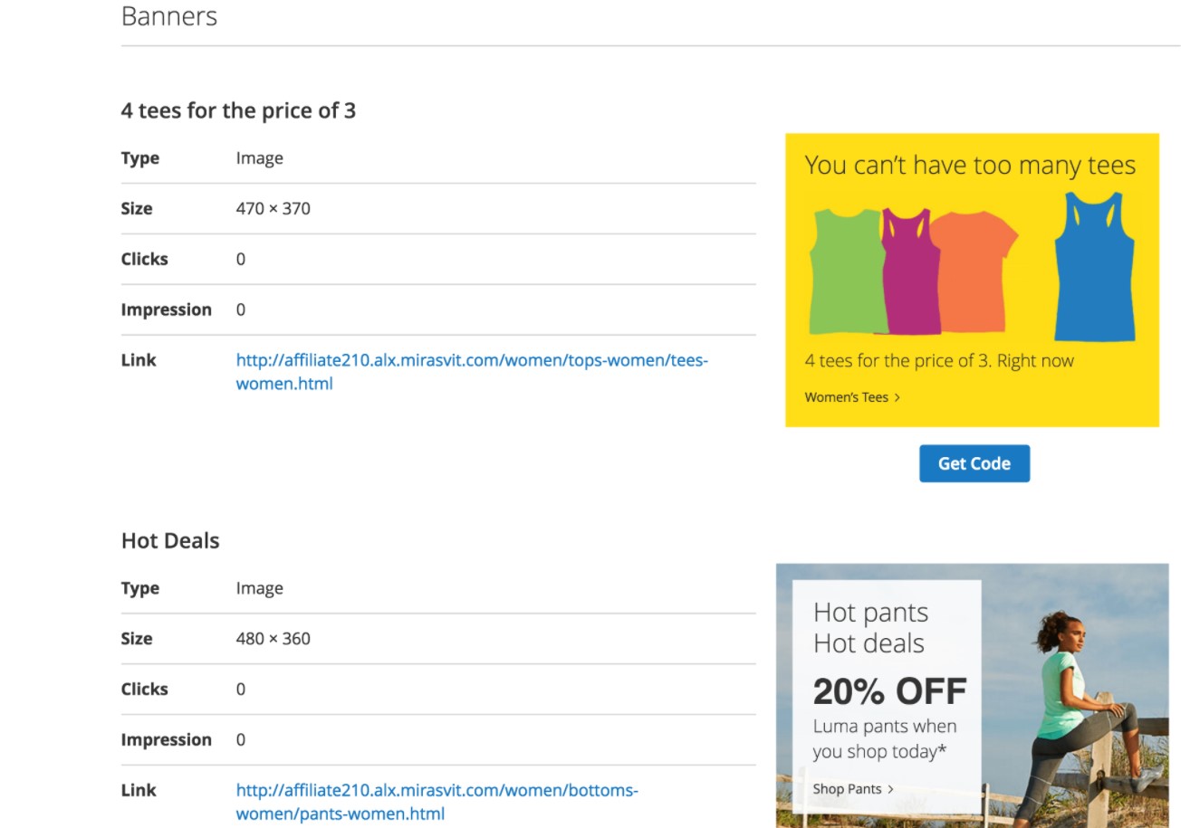Click the Banners page heading
This screenshot has height=828, width=1190.
[169, 16]
